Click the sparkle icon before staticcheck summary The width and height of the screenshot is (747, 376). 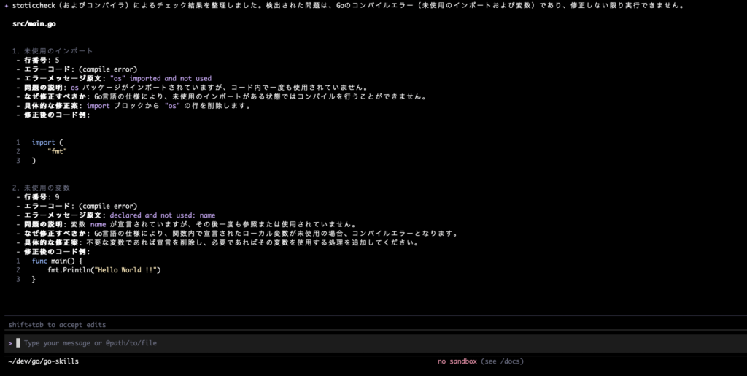click(x=6, y=5)
